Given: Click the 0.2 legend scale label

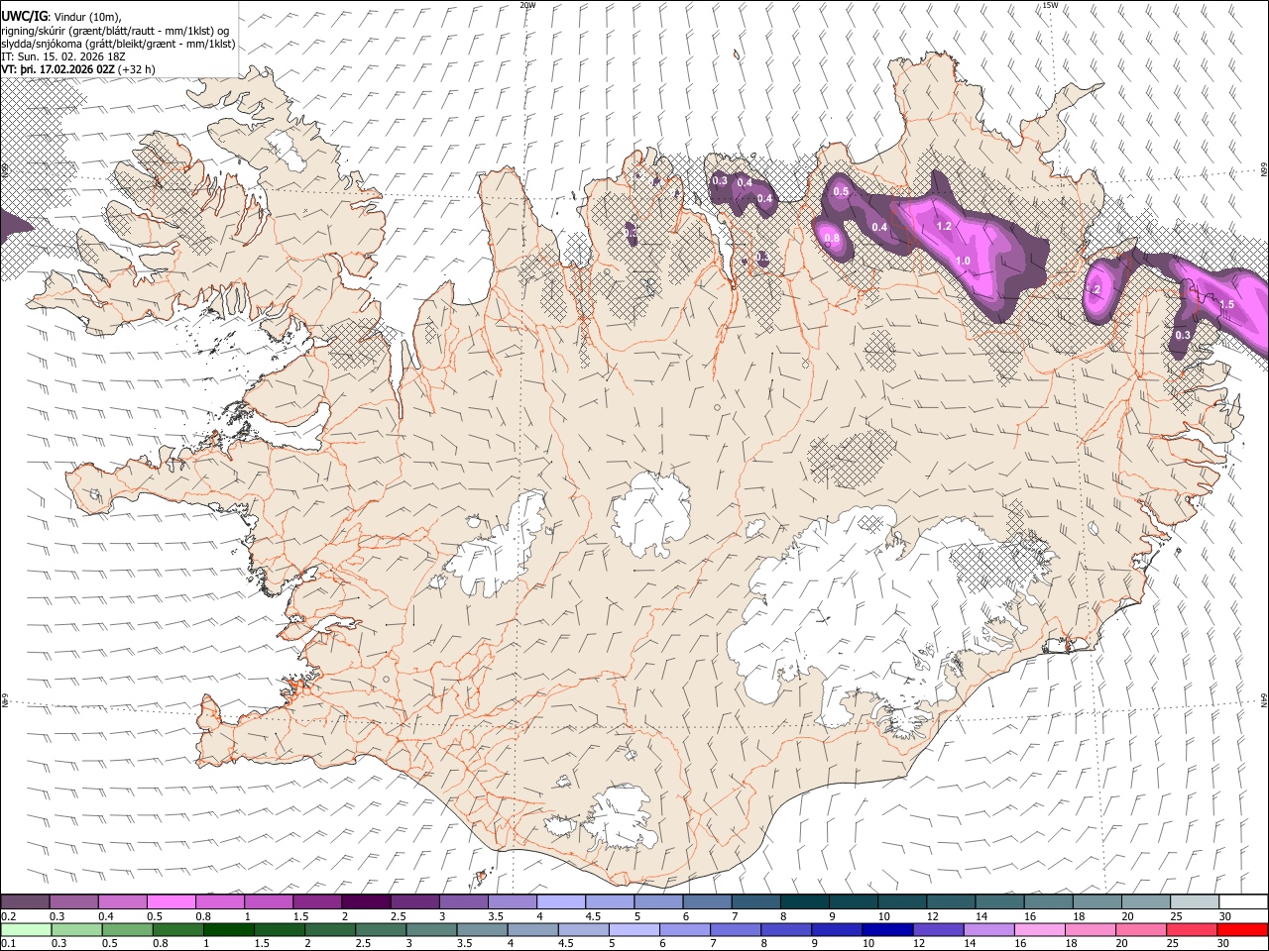Looking at the screenshot, I should 9,916.
